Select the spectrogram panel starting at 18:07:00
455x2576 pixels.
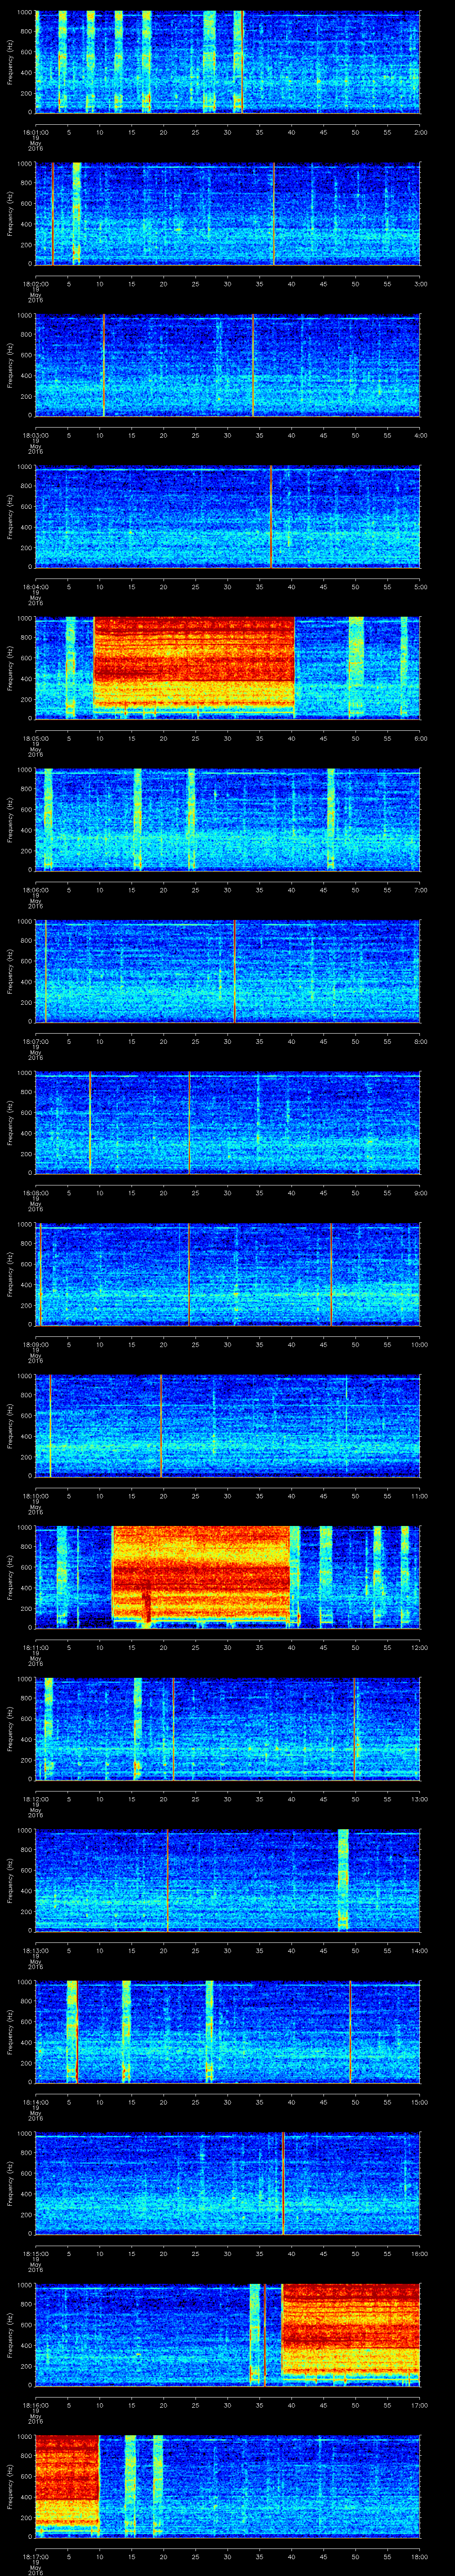[x=228, y=971]
